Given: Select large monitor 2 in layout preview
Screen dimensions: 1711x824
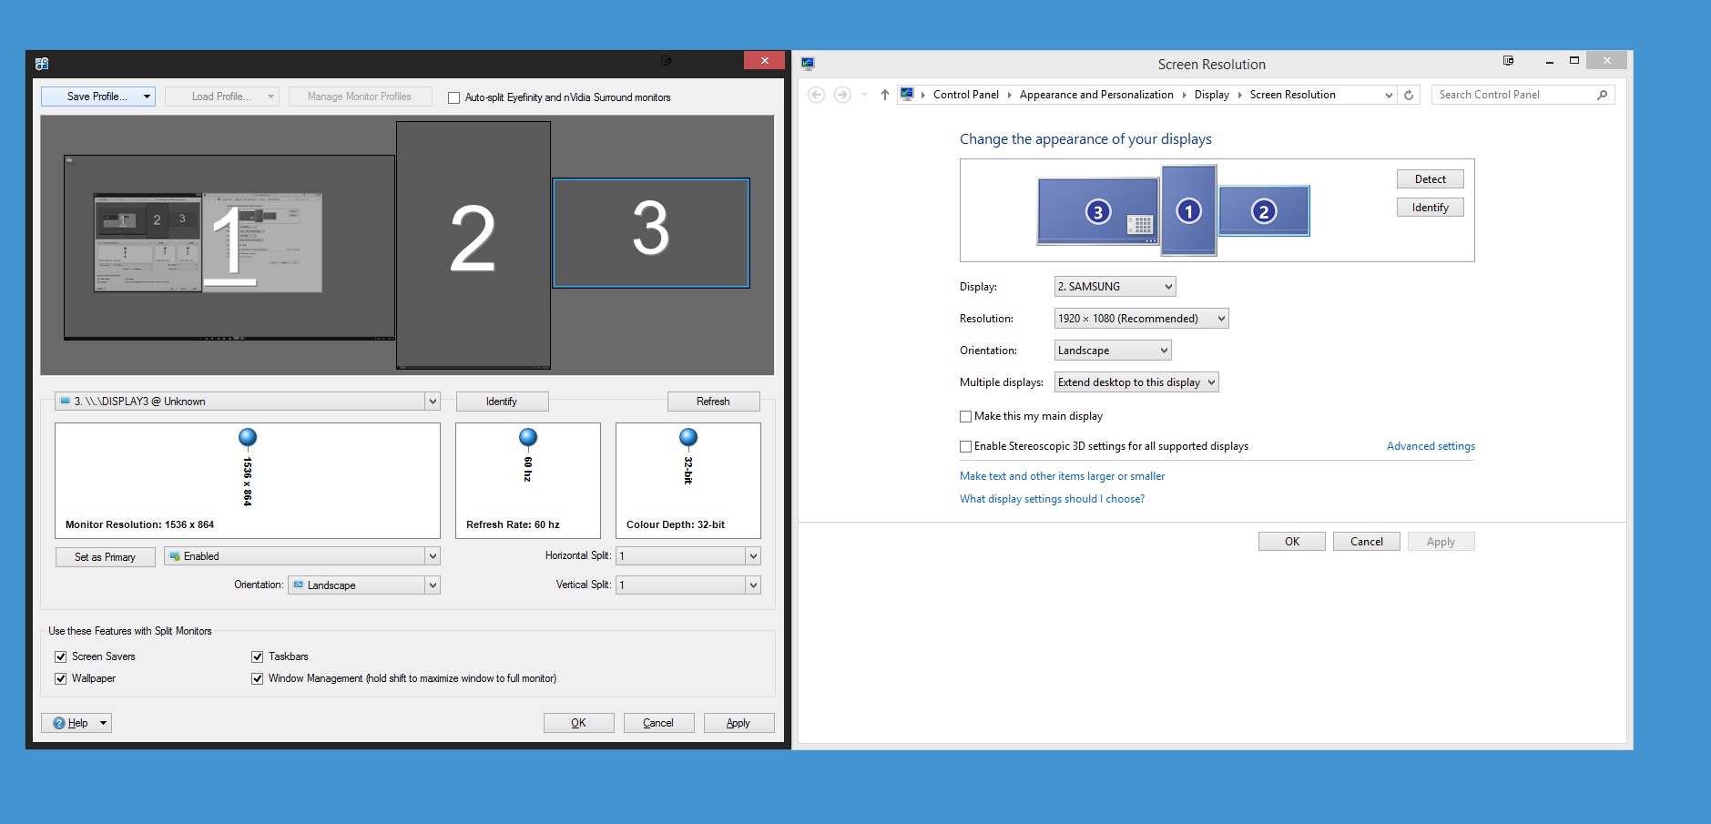Looking at the screenshot, I should pyautogui.click(x=473, y=244).
